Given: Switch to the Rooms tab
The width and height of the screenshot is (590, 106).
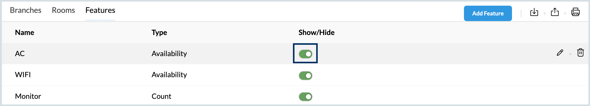Looking at the screenshot, I should click(x=63, y=10).
